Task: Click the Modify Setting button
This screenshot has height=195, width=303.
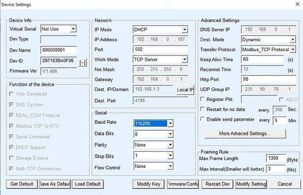Action: click(251, 184)
